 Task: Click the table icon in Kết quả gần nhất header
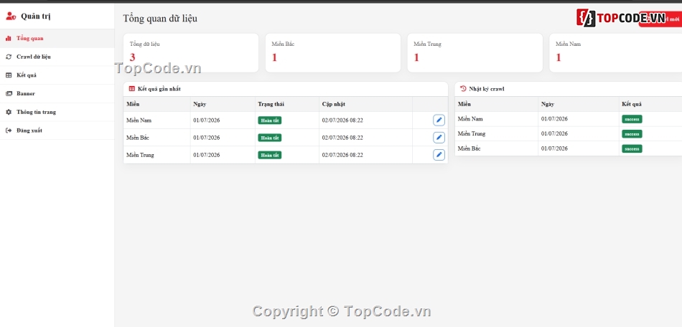tap(132, 89)
